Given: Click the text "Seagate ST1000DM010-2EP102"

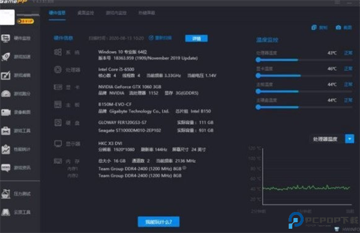Looking at the screenshot, I should [x=130, y=130].
